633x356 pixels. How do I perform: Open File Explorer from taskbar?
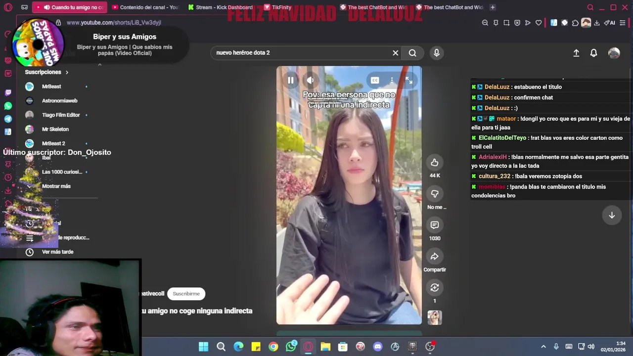[x=325, y=347]
